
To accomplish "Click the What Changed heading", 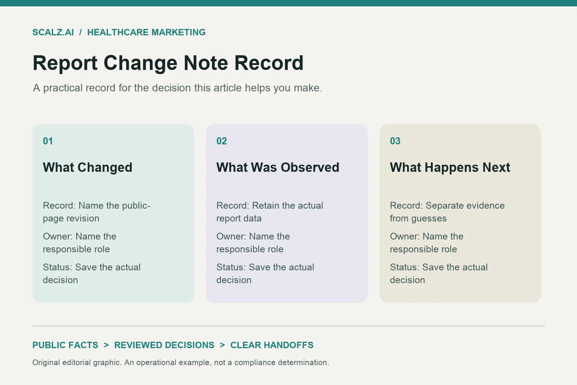I will coord(88,167).
